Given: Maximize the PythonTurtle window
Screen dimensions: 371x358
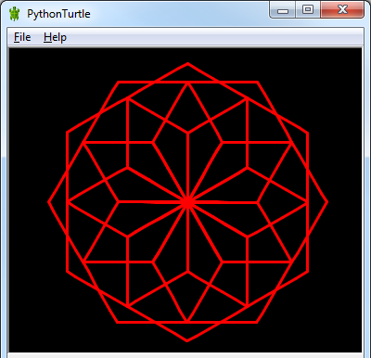Looking at the screenshot, I should [x=308, y=10].
